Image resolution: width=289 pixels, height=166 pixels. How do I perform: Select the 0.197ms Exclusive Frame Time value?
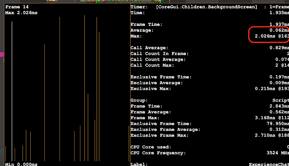(x=279, y=77)
